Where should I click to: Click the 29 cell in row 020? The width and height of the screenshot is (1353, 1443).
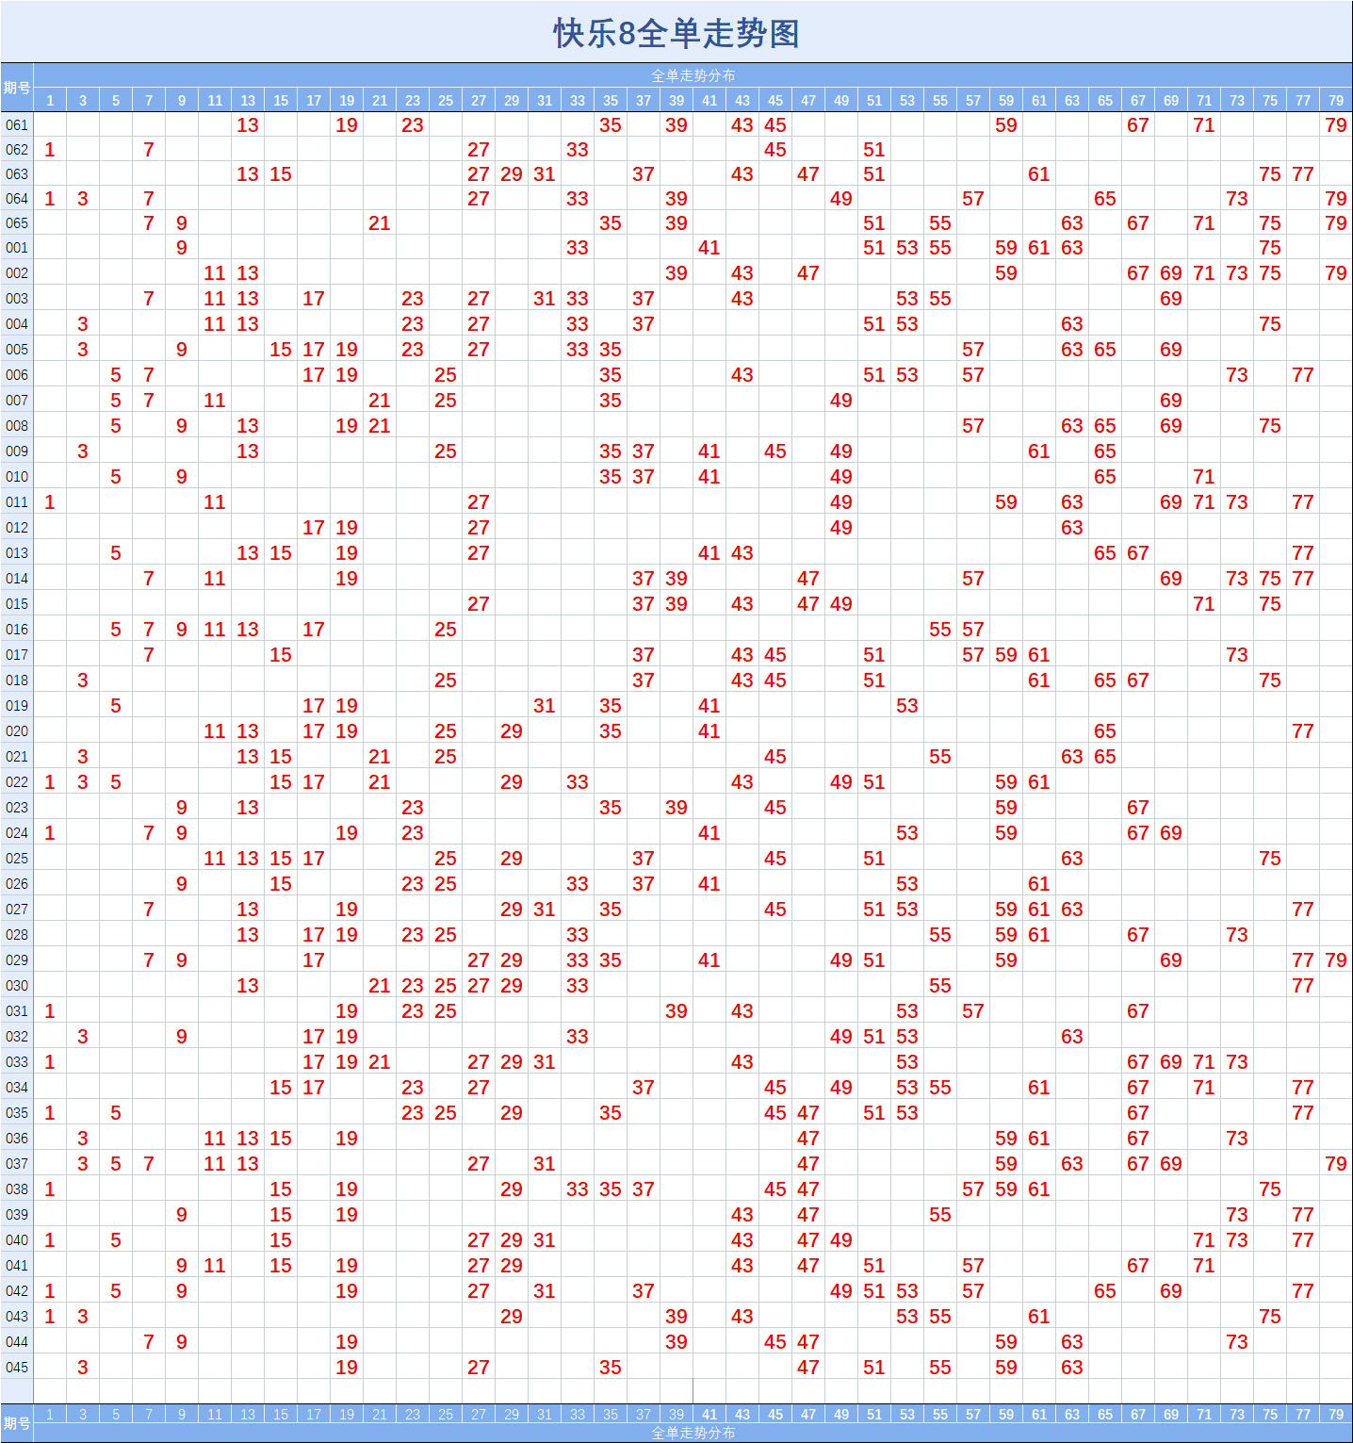pyautogui.click(x=512, y=731)
